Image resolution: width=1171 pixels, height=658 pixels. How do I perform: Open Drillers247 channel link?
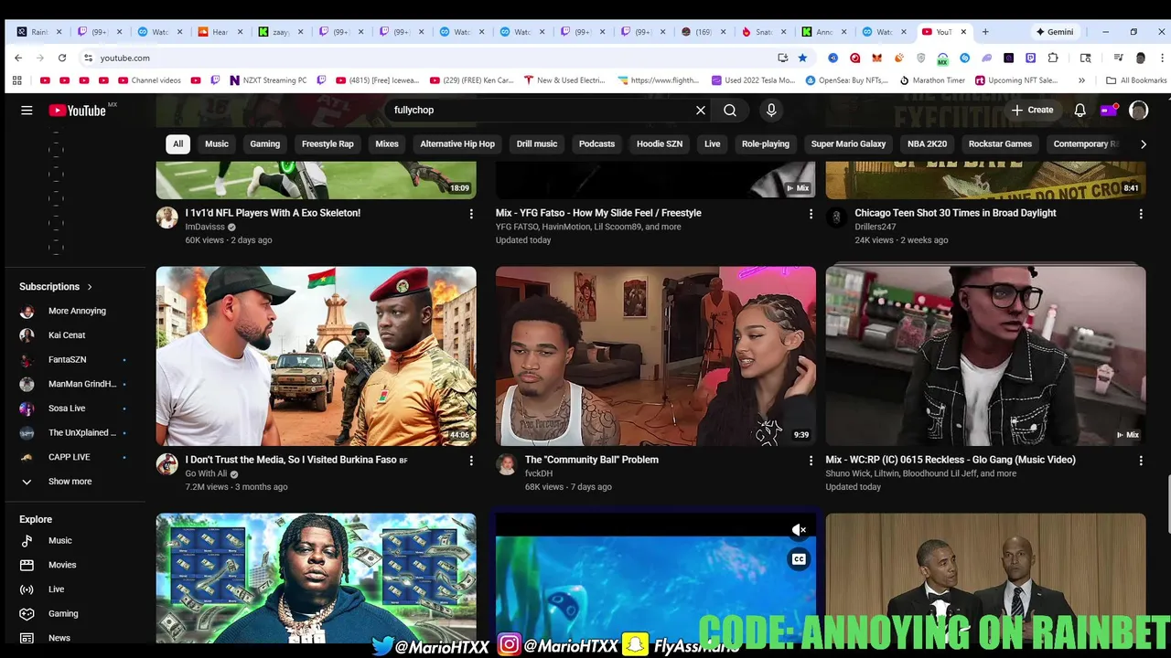point(876,227)
